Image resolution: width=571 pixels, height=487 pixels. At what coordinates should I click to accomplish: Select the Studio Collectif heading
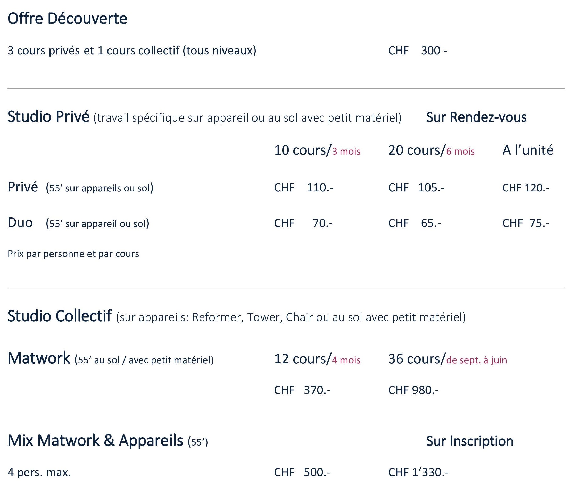pyautogui.click(x=60, y=316)
